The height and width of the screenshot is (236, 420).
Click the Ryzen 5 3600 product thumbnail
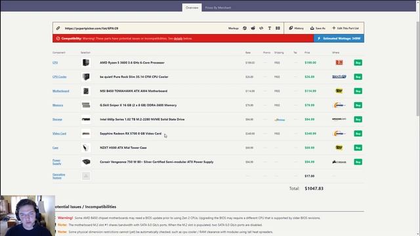(x=86, y=63)
